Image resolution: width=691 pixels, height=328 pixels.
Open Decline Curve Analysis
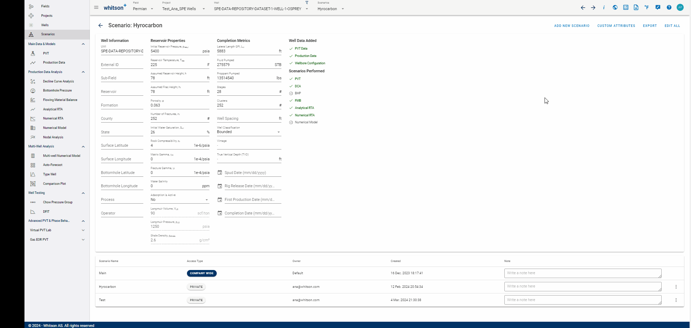(57, 81)
